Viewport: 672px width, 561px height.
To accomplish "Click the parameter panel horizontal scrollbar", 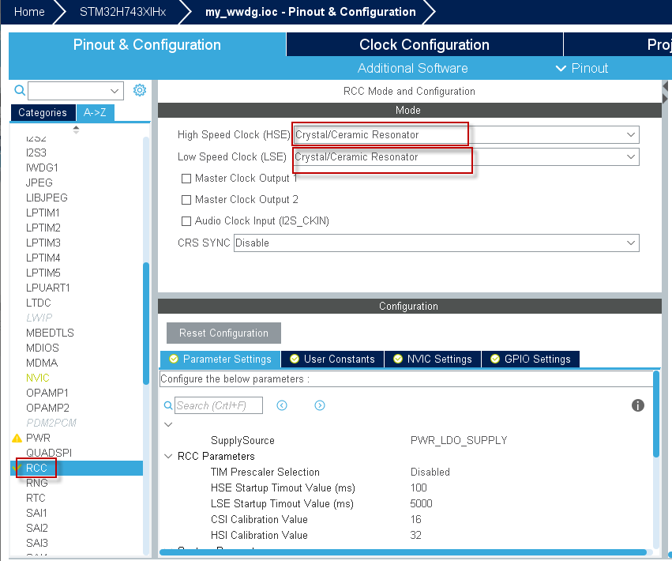I will 403,552.
